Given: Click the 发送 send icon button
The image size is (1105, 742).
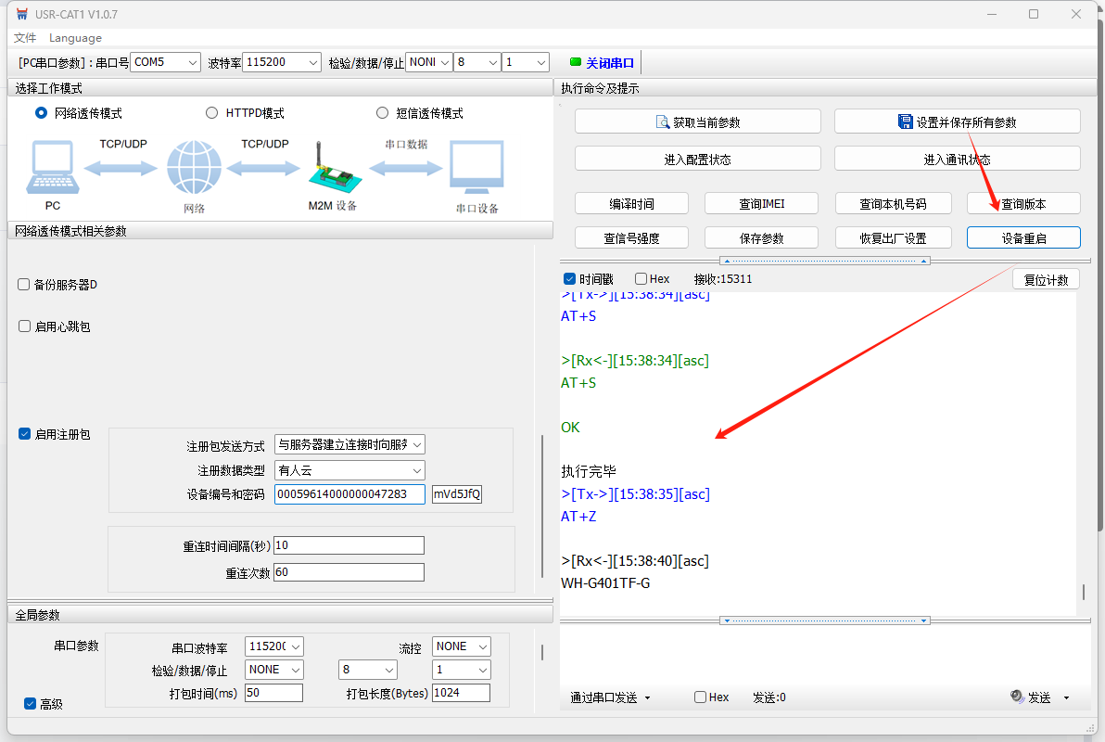Looking at the screenshot, I should coord(1031,697).
